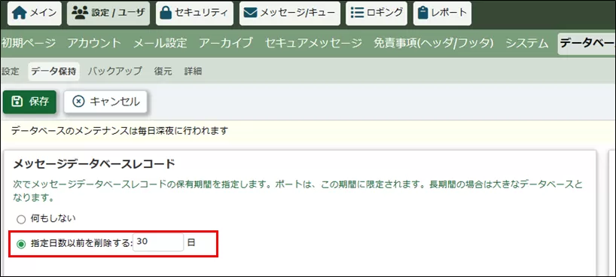
Task: Click the floppy disk icon on 保存
Action: tap(16, 102)
